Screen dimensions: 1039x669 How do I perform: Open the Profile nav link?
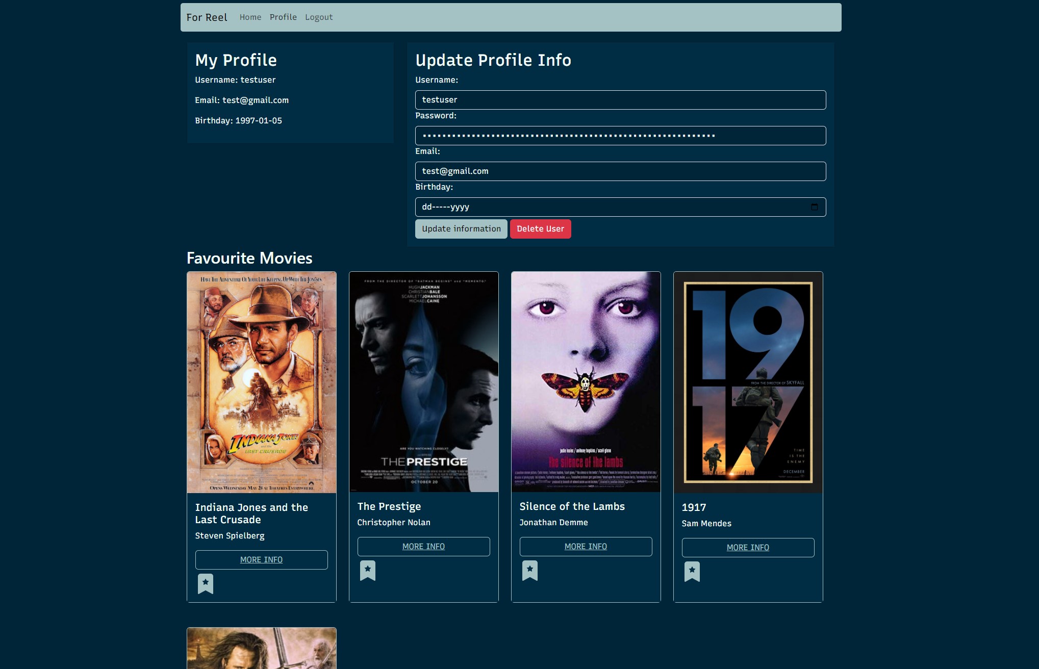click(283, 17)
